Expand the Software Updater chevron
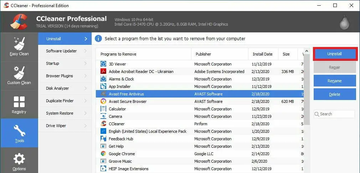360x173 pixels. tap(86, 51)
